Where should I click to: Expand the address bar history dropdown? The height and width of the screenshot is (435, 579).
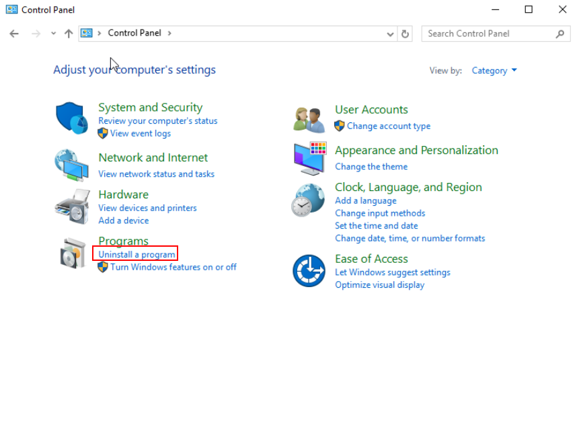coord(390,34)
